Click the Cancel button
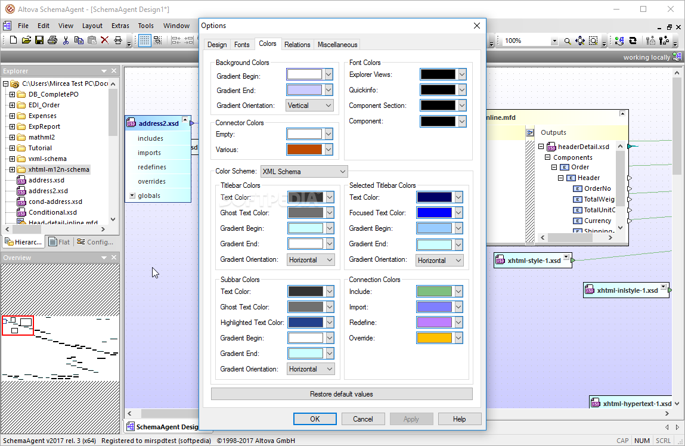 363,419
